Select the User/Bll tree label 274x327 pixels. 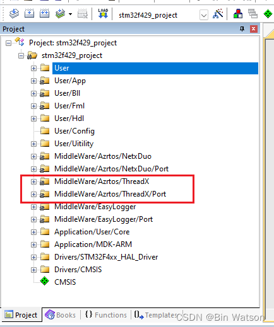click(x=68, y=93)
